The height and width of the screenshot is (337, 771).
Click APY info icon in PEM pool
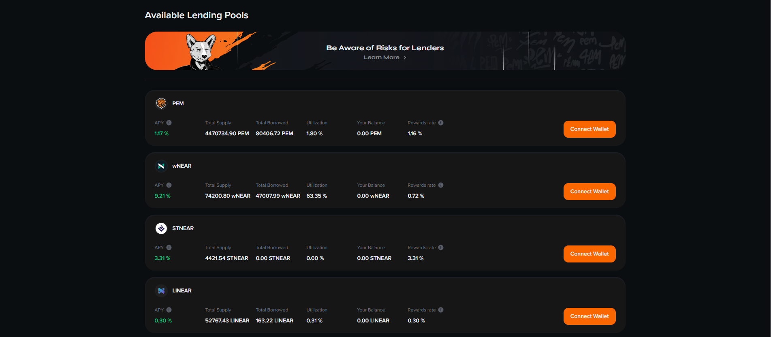(169, 123)
